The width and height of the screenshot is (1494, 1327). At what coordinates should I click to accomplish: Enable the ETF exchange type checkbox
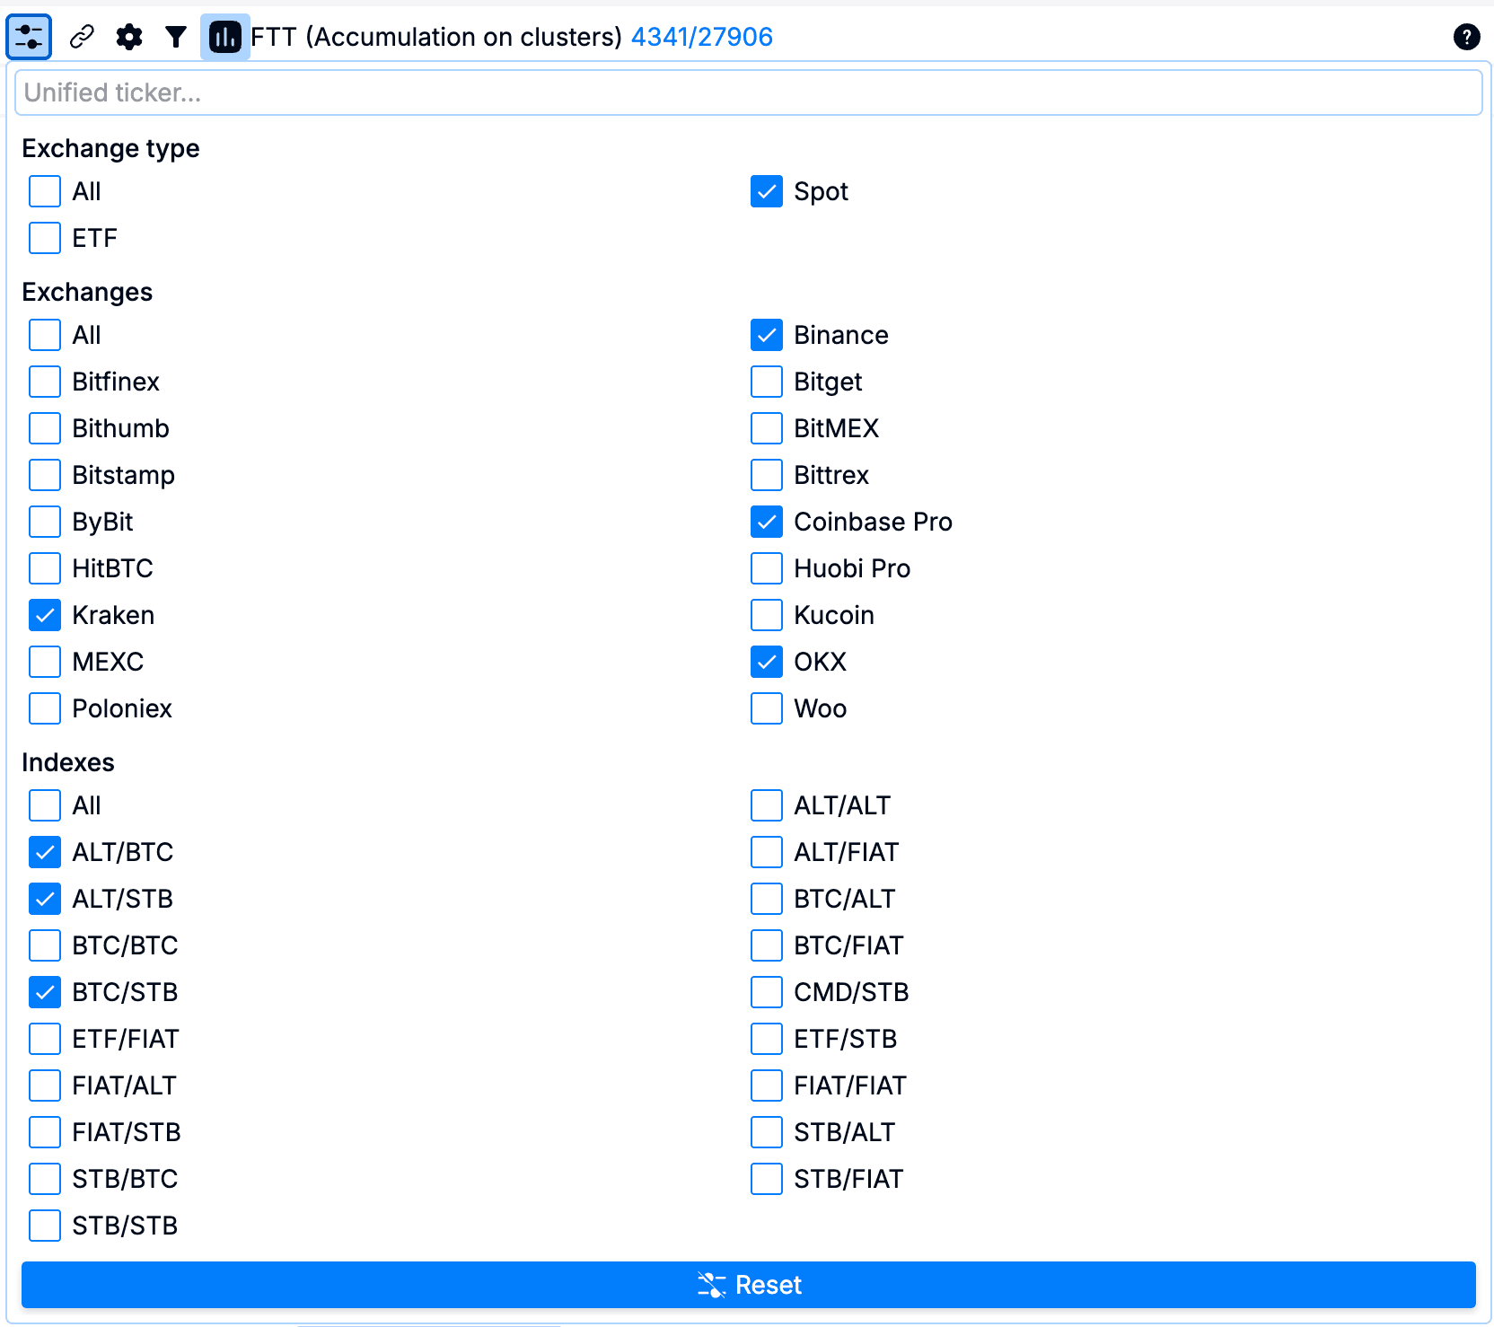point(45,238)
